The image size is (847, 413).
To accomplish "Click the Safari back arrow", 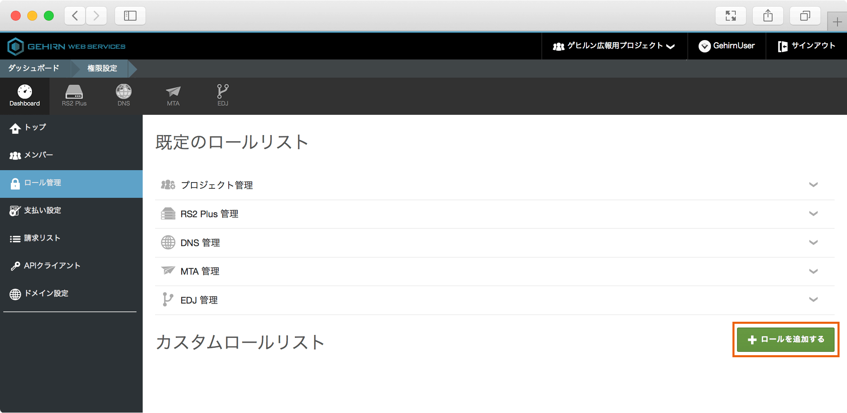I will [75, 16].
